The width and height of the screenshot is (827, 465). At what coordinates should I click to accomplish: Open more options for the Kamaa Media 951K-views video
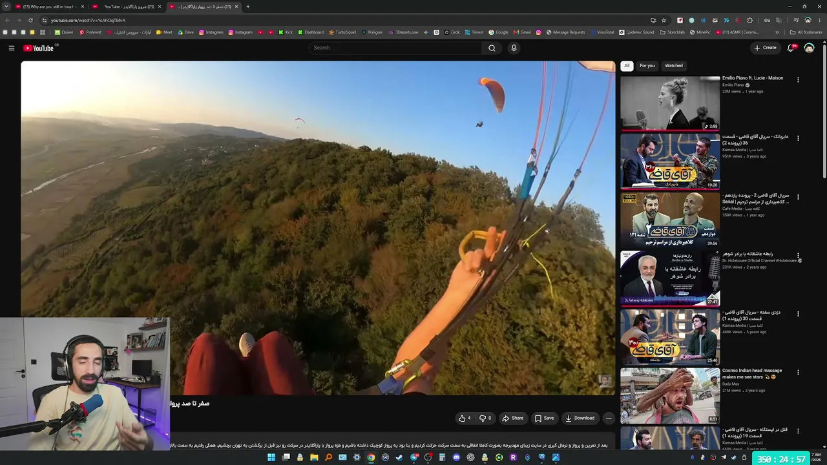[798, 138]
